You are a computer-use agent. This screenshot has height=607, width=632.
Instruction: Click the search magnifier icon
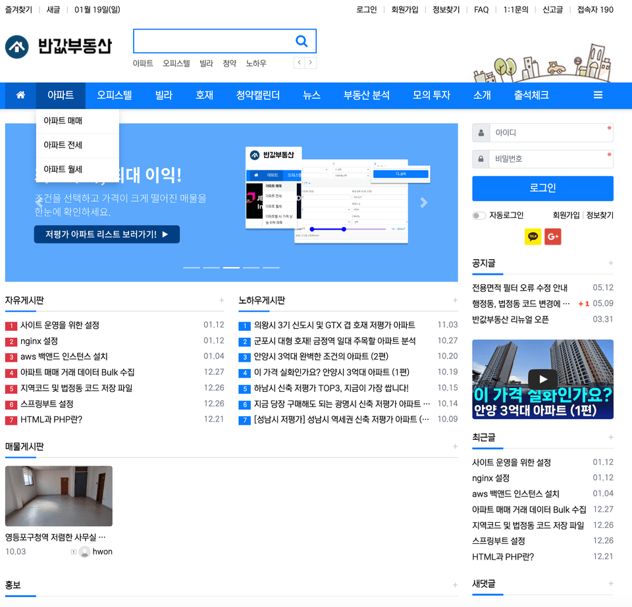coord(302,41)
